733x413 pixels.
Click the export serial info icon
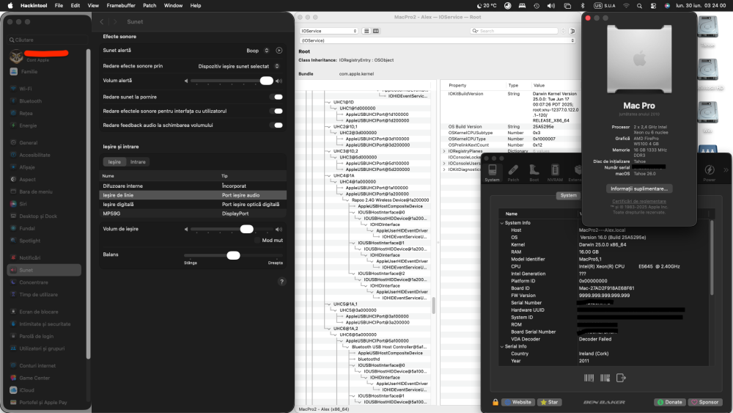pyautogui.click(x=621, y=378)
